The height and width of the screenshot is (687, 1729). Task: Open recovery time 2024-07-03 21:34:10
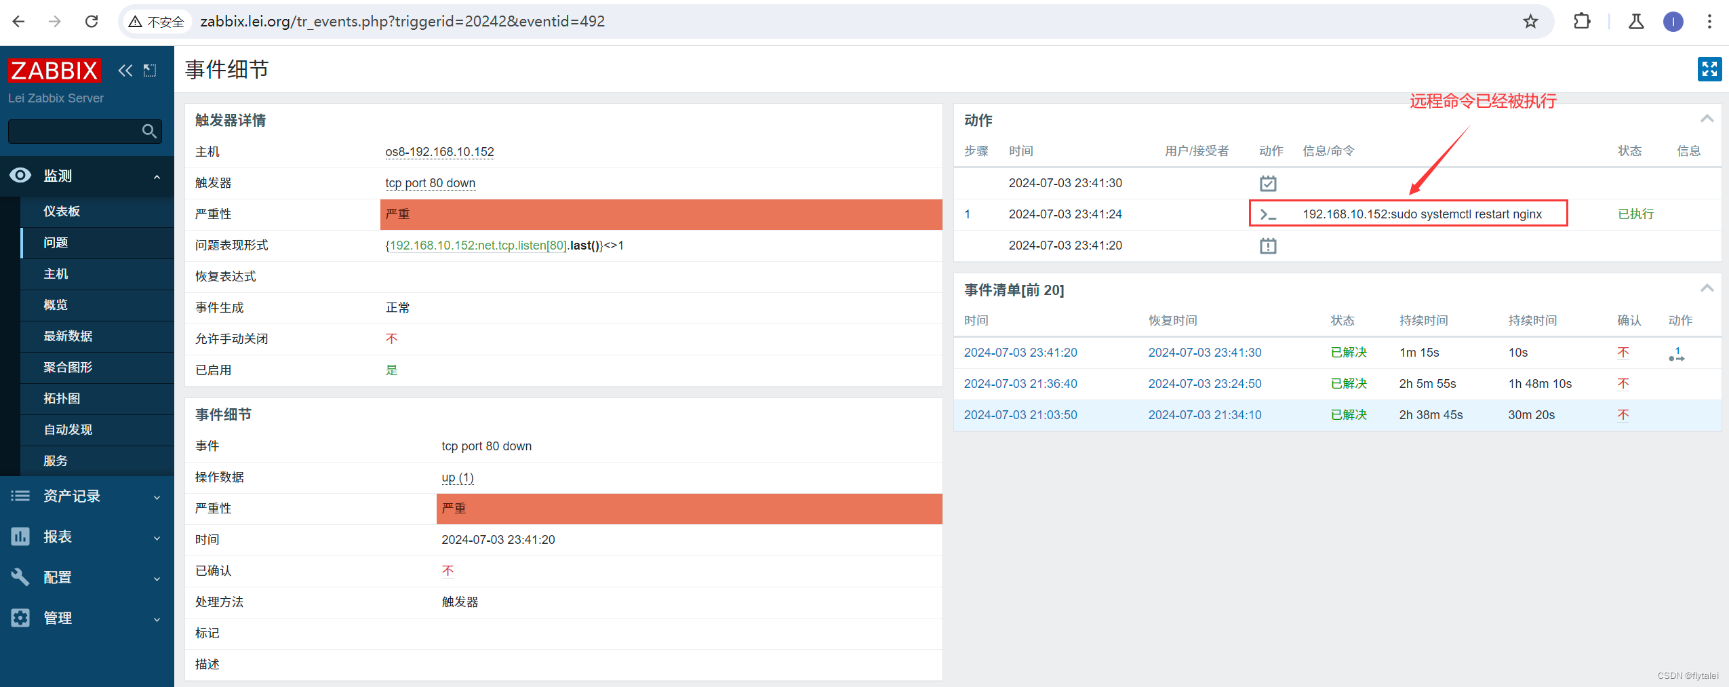(x=1204, y=415)
